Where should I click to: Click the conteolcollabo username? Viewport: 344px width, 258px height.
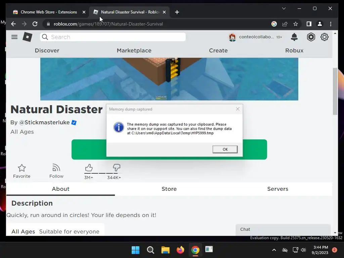tap(256, 37)
